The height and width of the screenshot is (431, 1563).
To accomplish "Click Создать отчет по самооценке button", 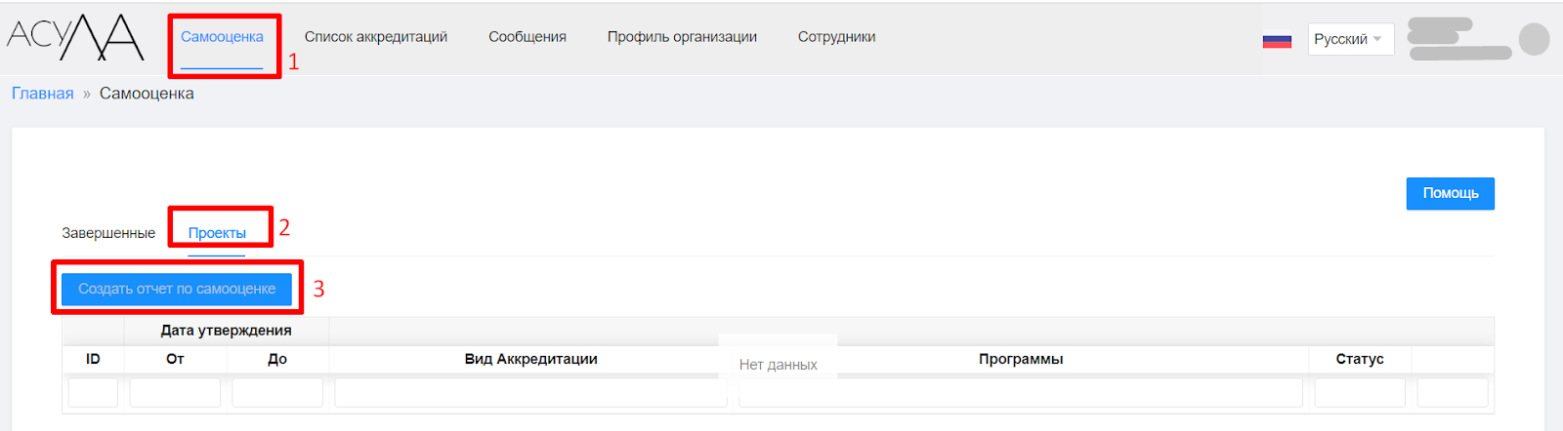I will pyautogui.click(x=177, y=289).
